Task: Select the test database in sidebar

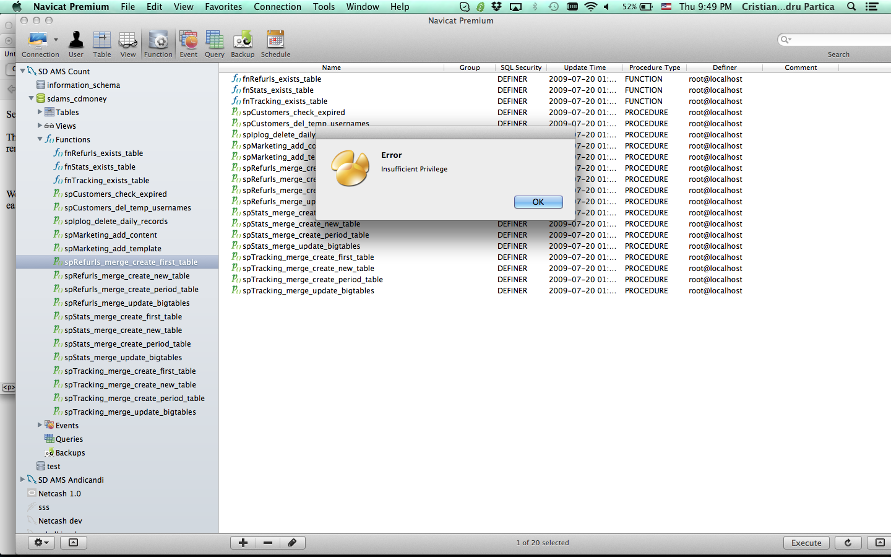Action: click(x=54, y=467)
